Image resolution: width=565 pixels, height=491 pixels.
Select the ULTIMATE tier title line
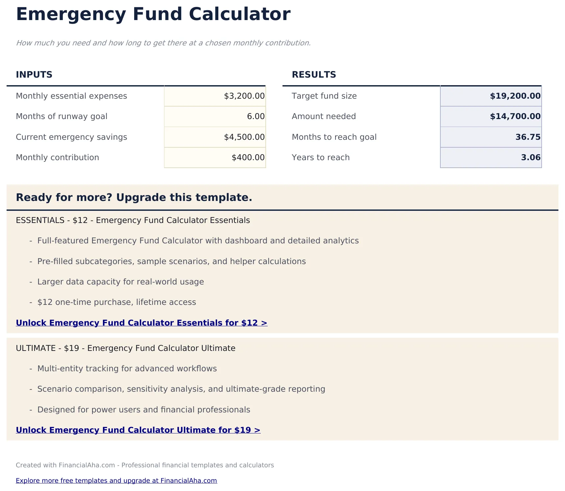click(x=126, y=348)
